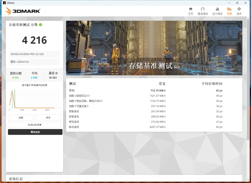Click the 3DMark logo
This screenshot has height=183, width=251.
pyautogui.click(x=22, y=11)
